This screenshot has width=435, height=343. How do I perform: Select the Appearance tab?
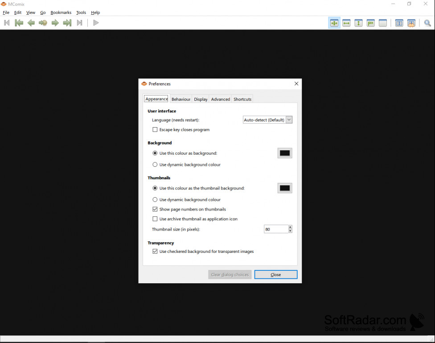click(156, 99)
